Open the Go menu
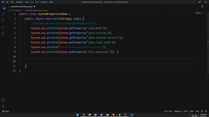Screen dimensions: 209x117 [32, 2]
